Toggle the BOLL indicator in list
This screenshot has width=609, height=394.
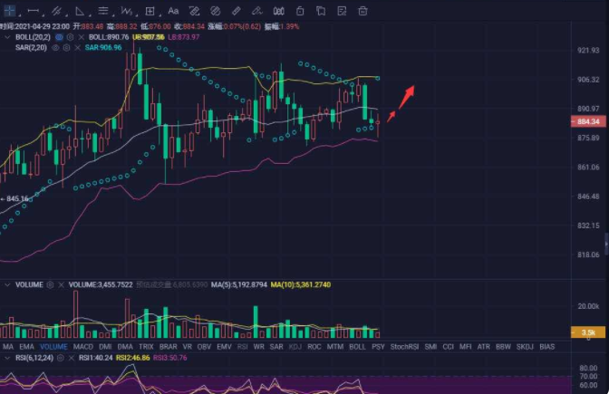pyautogui.click(x=357, y=347)
